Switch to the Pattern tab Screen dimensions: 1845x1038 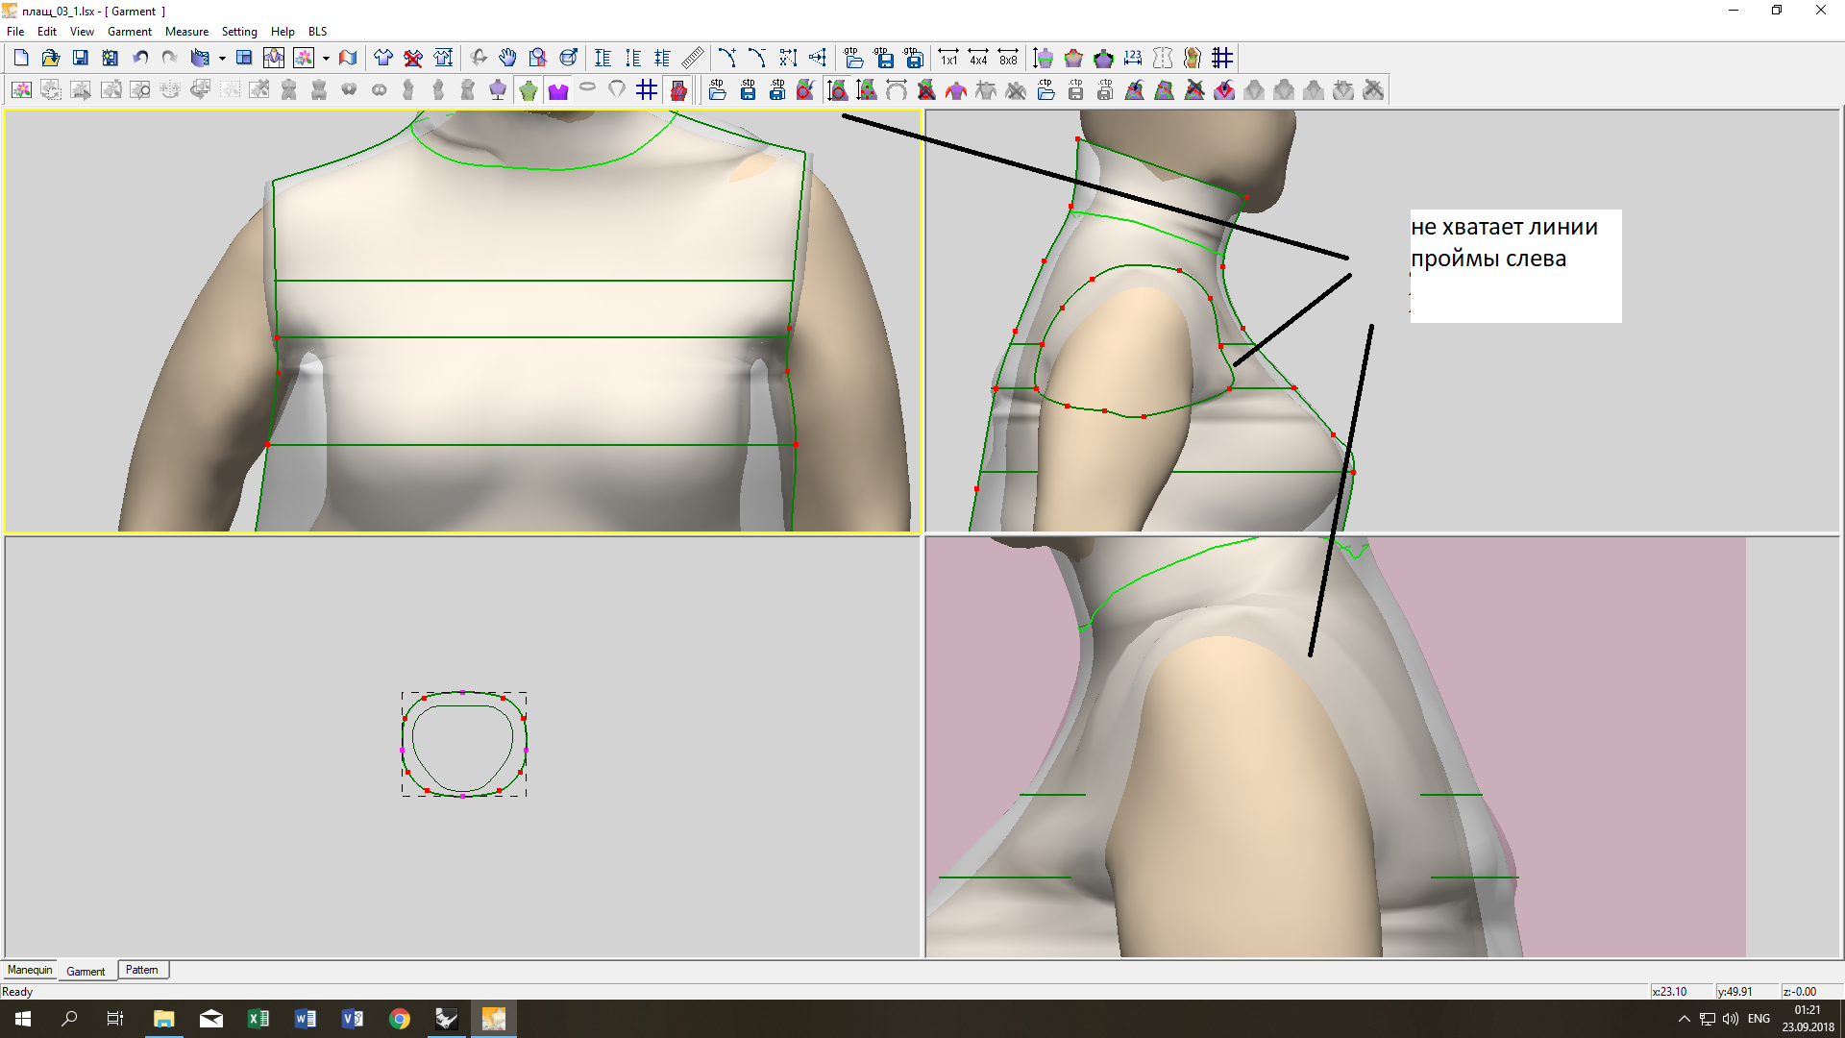coord(142,970)
